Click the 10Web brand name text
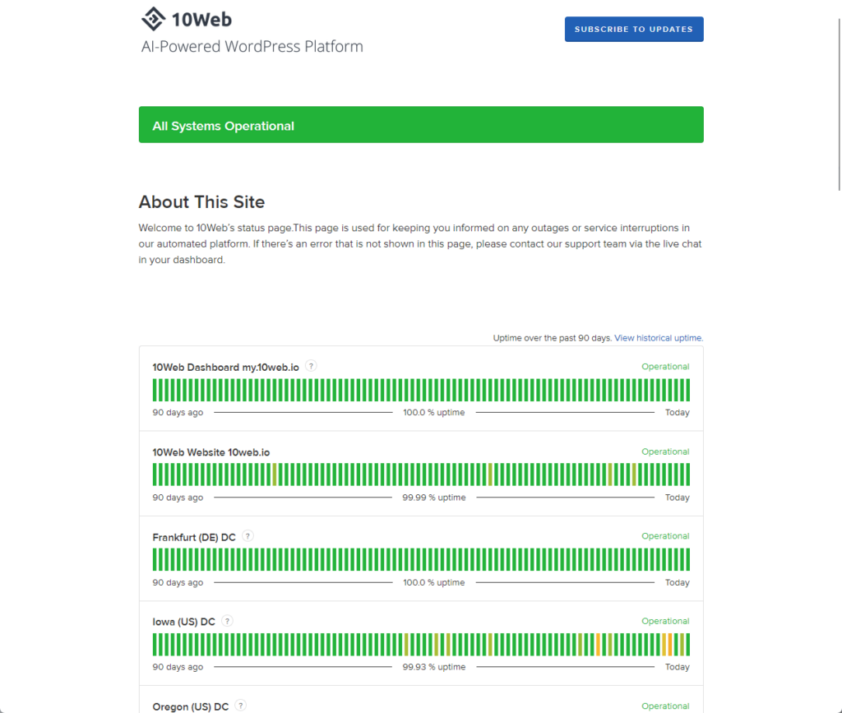Image resolution: width=842 pixels, height=713 pixels. (x=201, y=20)
